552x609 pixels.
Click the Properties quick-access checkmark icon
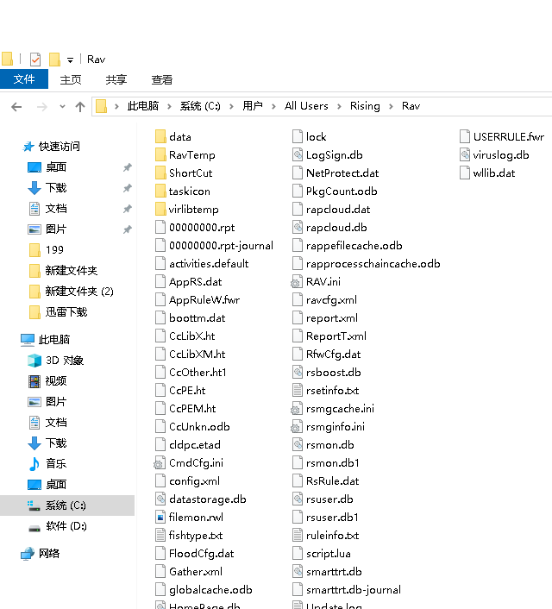tap(35, 60)
